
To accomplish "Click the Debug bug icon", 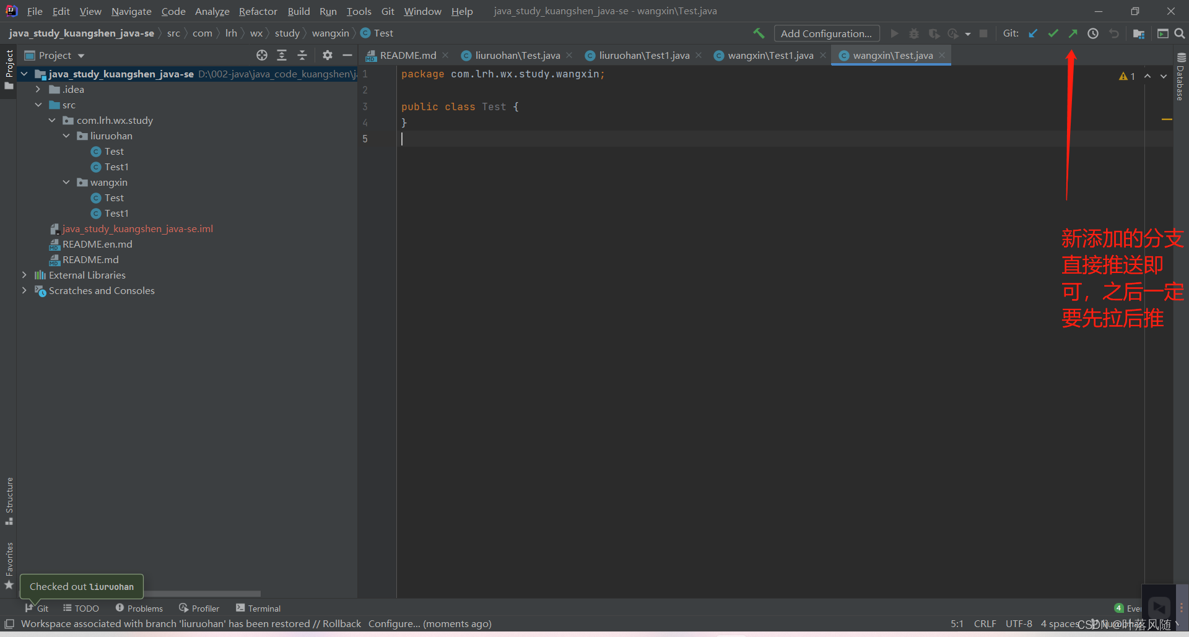I will 914,33.
